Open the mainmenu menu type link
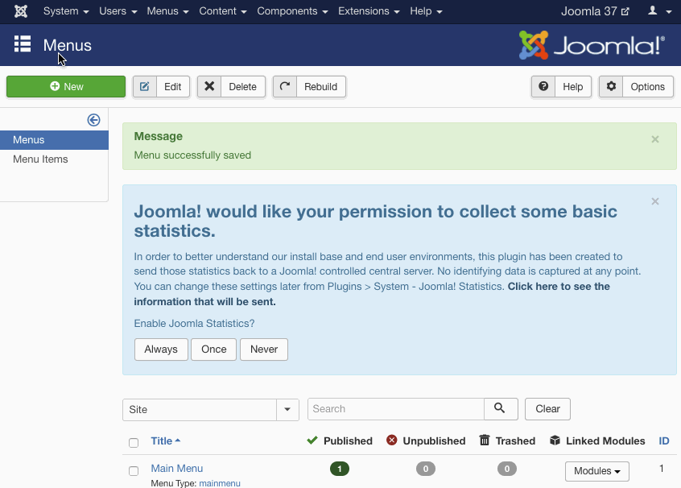This screenshot has height=488, width=681. coord(220,483)
